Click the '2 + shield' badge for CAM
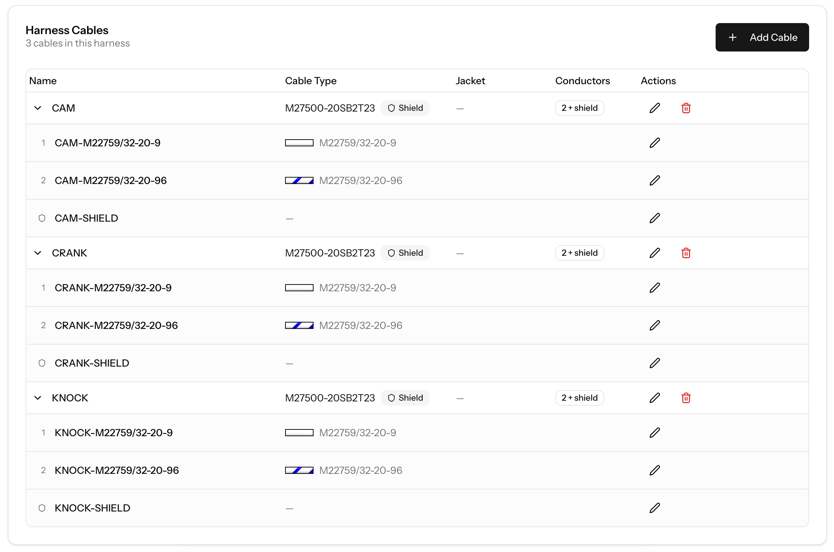The height and width of the screenshot is (552, 834). [x=579, y=108]
